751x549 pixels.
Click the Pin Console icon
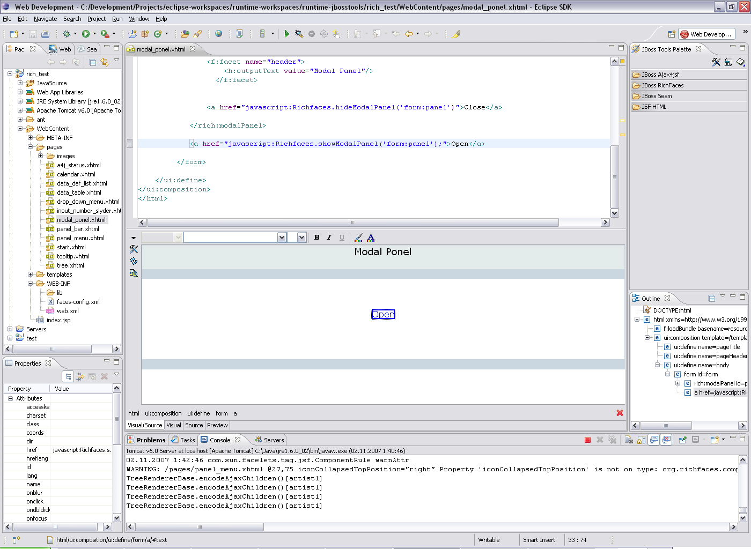[x=682, y=440]
